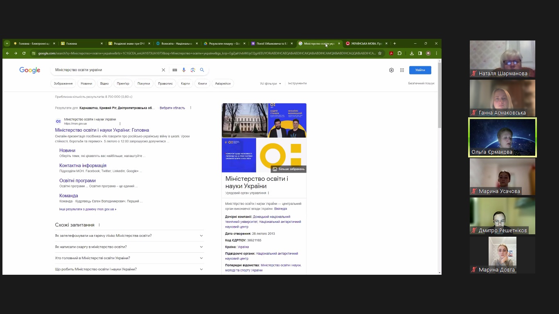The width and height of the screenshot is (559, 314).
Task: Open the options beside Урядовий орган управління
Action: pyautogui.click(x=268, y=193)
